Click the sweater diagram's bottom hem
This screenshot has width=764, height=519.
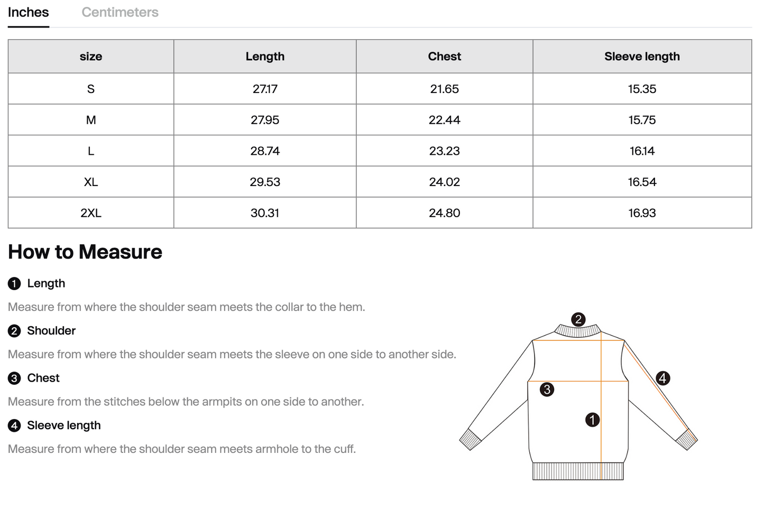[577, 471]
